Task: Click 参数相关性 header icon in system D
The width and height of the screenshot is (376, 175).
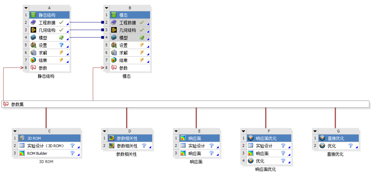Action: click(x=111, y=138)
